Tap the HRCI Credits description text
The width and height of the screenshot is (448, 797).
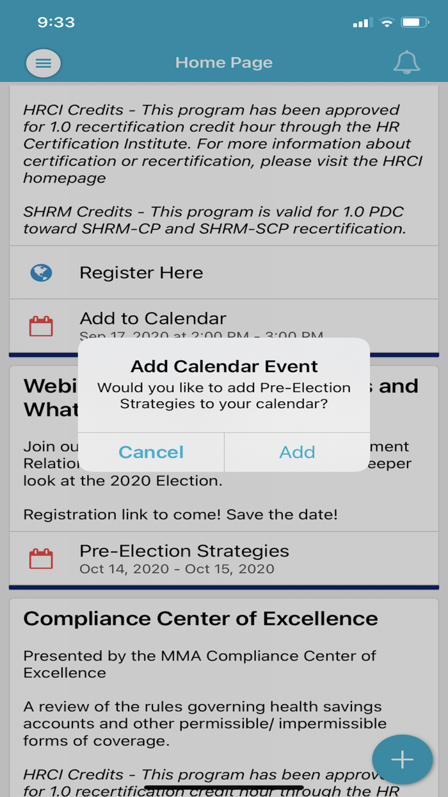[x=223, y=144]
